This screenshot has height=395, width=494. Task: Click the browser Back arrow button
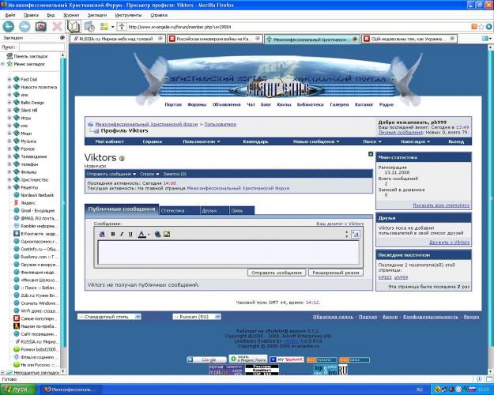point(9,26)
